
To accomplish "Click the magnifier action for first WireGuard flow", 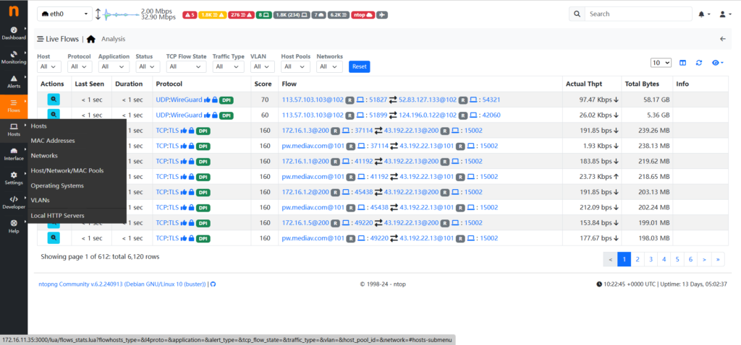I will (x=53, y=100).
